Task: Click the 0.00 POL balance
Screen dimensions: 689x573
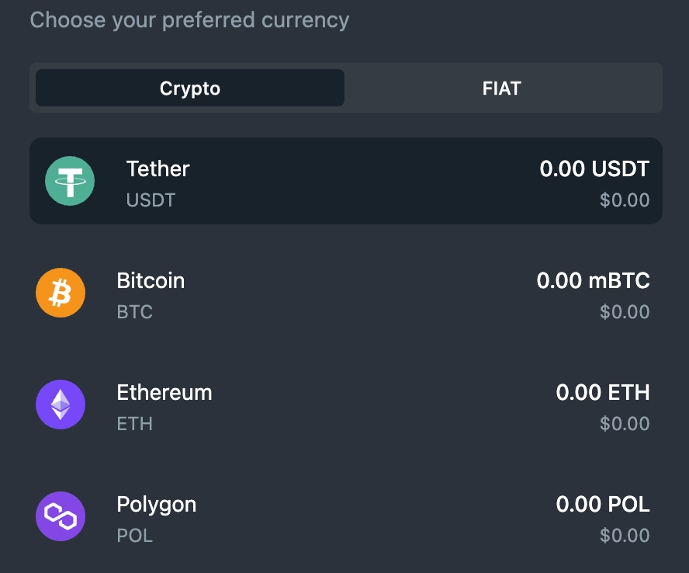Action: point(603,504)
